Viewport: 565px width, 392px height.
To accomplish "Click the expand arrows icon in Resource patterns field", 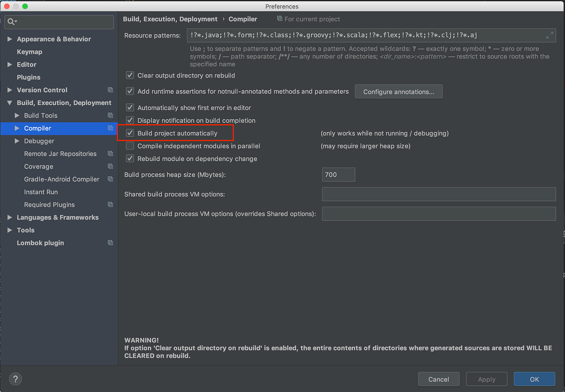I will point(549,35).
